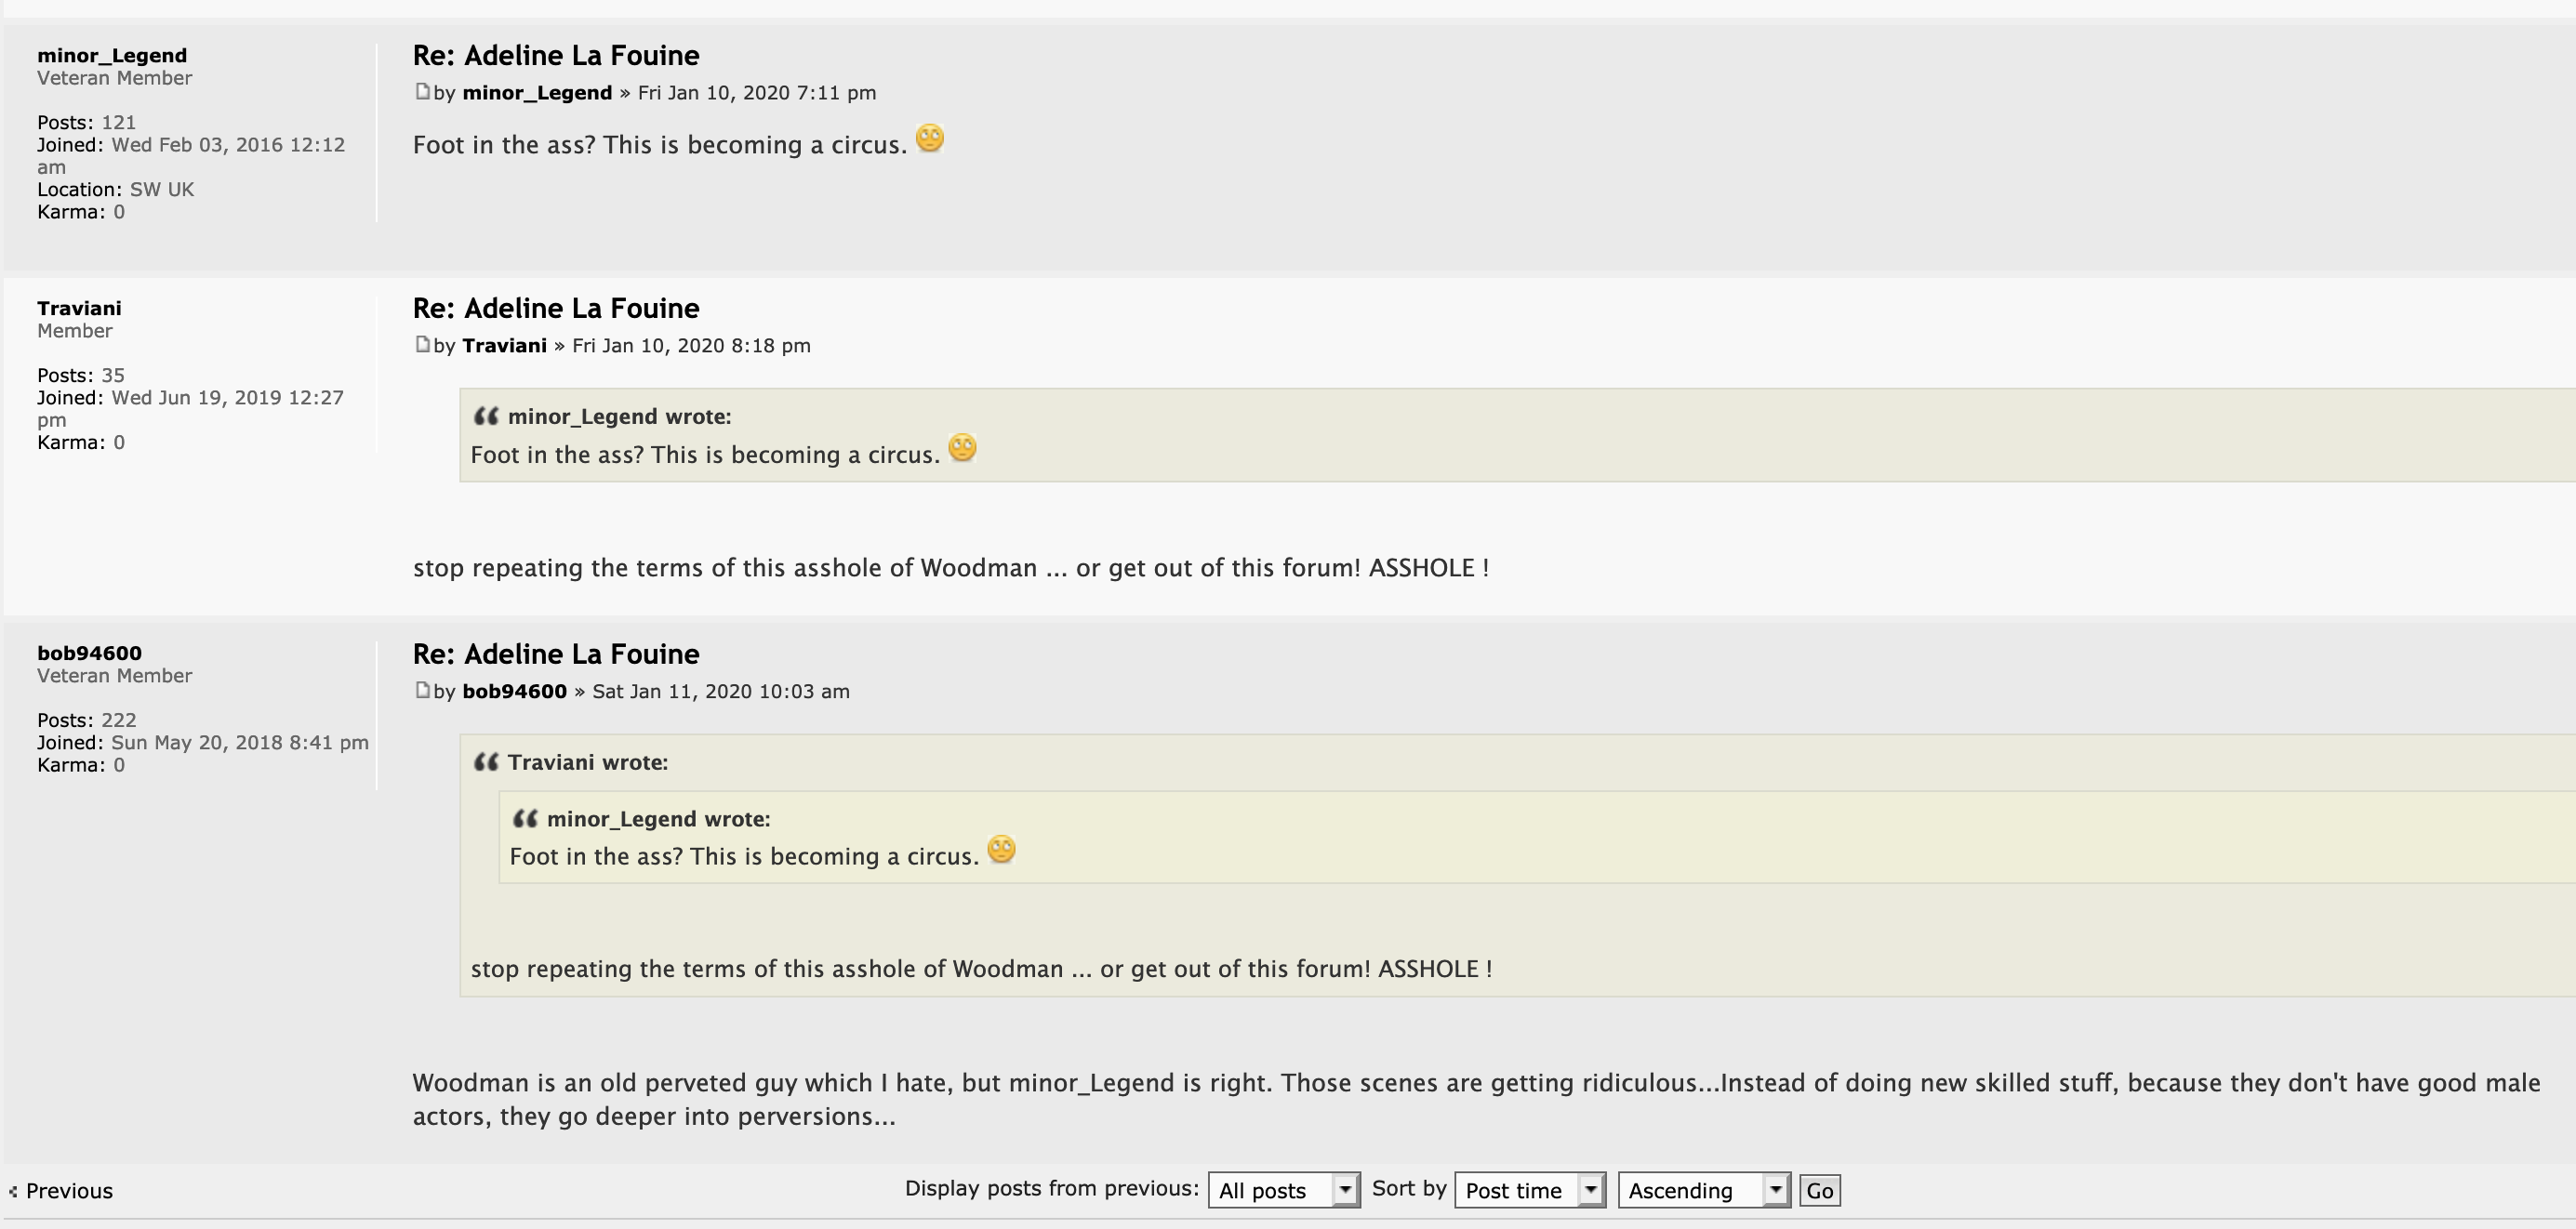Click the post icon before bob94600's byline

tap(422, 690)
